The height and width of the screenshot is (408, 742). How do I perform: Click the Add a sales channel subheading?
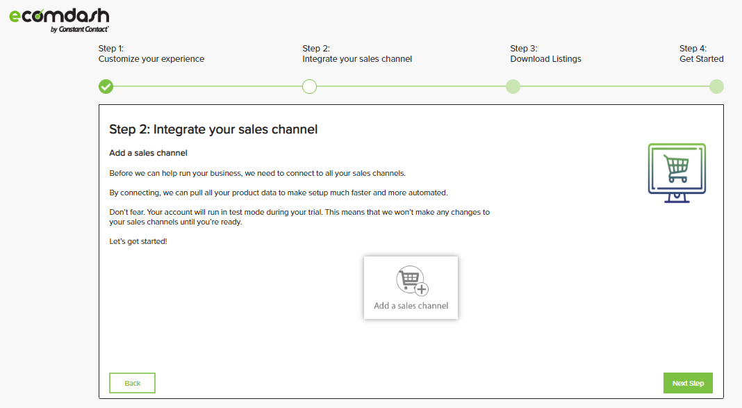coord(148,153)
